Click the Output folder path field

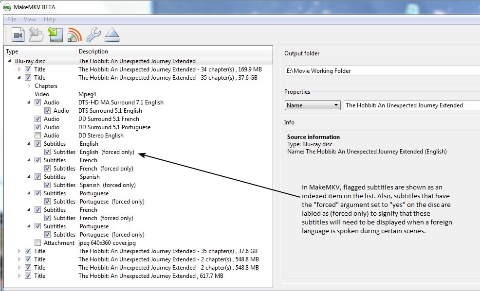pos(382,71)
